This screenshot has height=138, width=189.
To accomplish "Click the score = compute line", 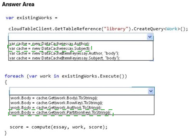I will (59, 127).
